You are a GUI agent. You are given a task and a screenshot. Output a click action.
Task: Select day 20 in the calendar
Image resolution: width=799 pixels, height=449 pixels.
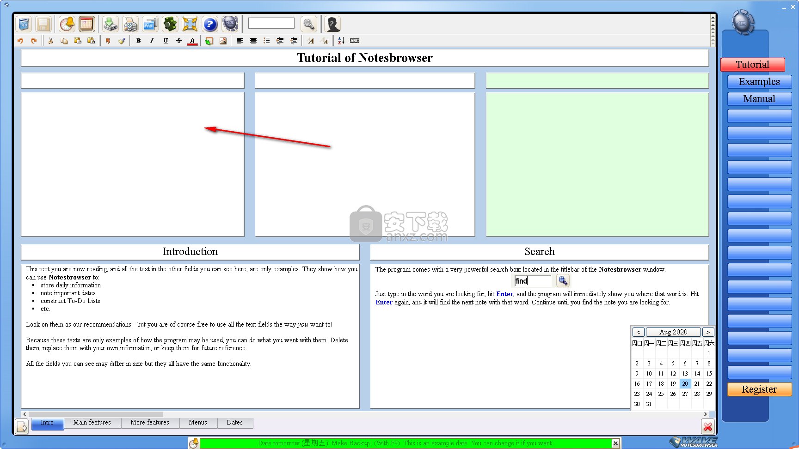click(x=685, y=384)
